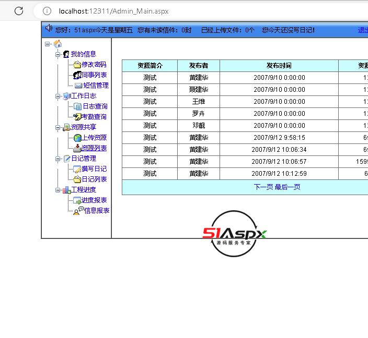Go to next page via 下一页
The image size is (368, 338).
pos(263,187)
